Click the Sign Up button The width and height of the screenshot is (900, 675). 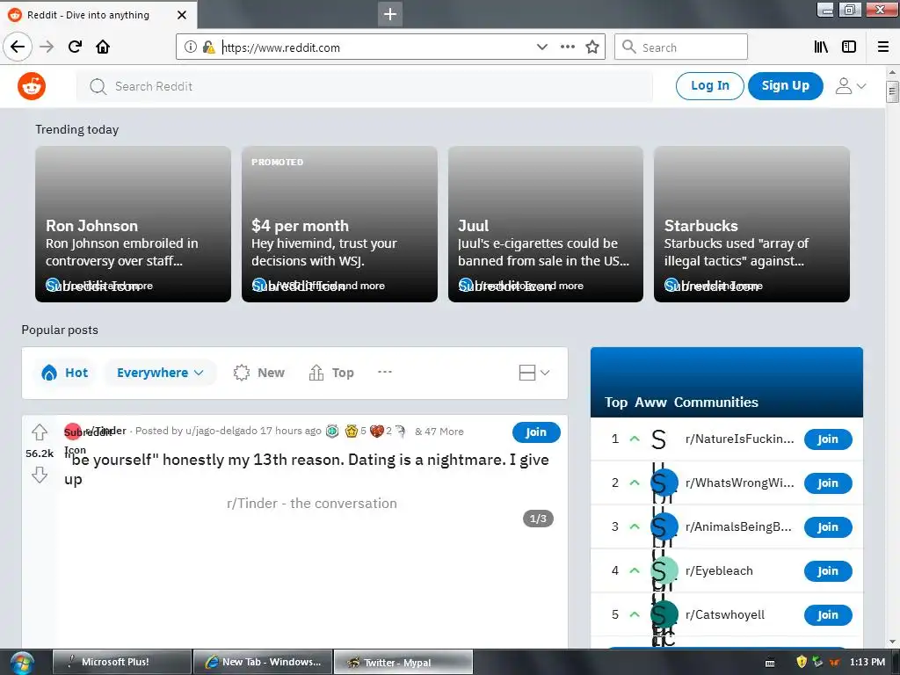tap(785, 86)
